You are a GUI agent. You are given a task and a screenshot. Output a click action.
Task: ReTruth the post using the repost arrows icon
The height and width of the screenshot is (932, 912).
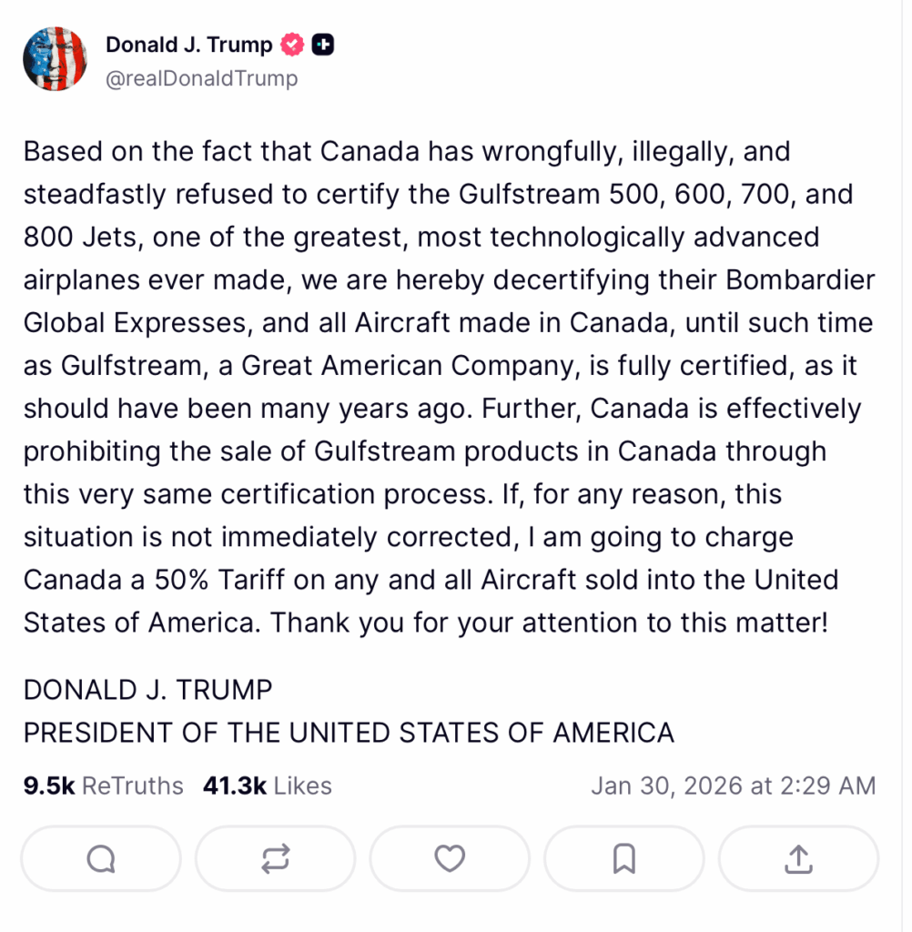275,858
